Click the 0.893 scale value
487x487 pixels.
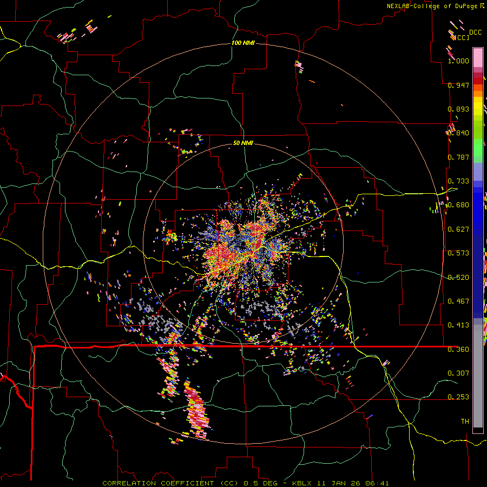pos(458,109)
